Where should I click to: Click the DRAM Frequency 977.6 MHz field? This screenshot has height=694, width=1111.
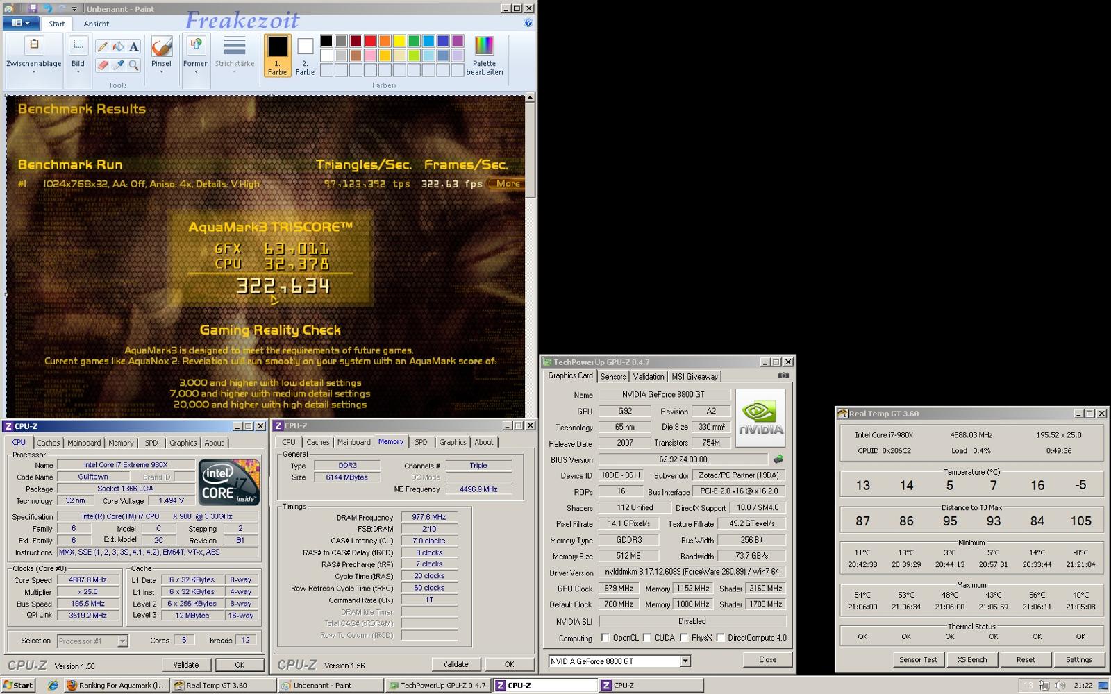click(429, 517)
